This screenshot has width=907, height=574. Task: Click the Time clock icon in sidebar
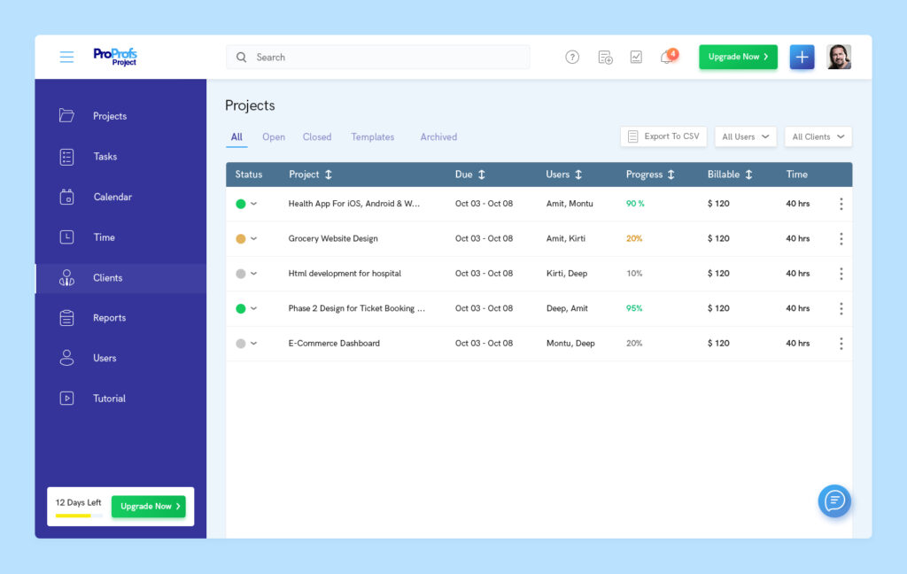tap(66, 237)
